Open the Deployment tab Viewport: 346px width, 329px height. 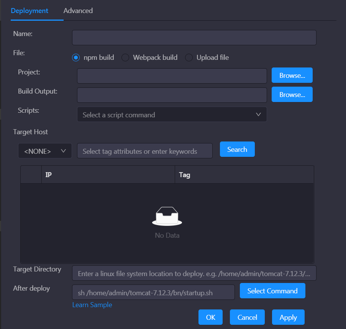(30, 11)
